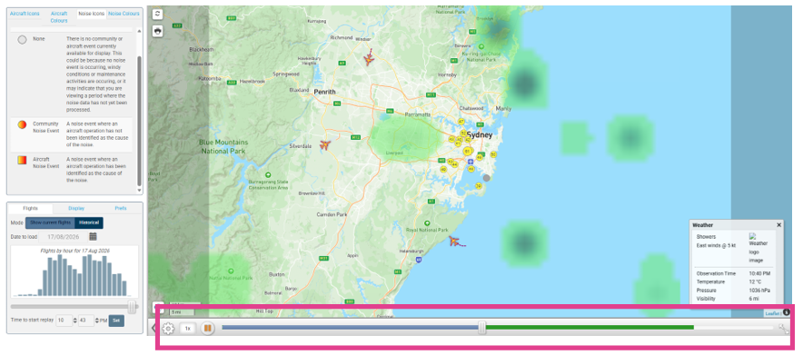Open replay settings gear icon

point(168,329)
